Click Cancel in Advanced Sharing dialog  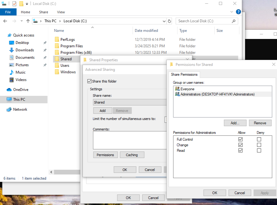(x=149, y=169)
